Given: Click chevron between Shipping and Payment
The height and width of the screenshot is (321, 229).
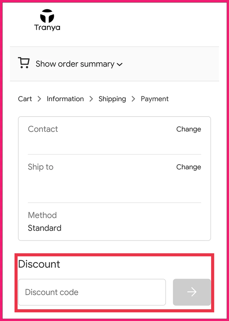Looking at the screenshot, I should point(133,99).
